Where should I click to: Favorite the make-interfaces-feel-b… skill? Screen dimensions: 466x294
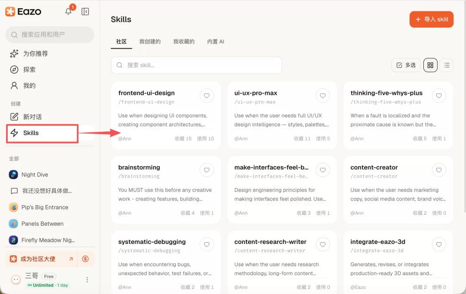(x=323, y=170)
